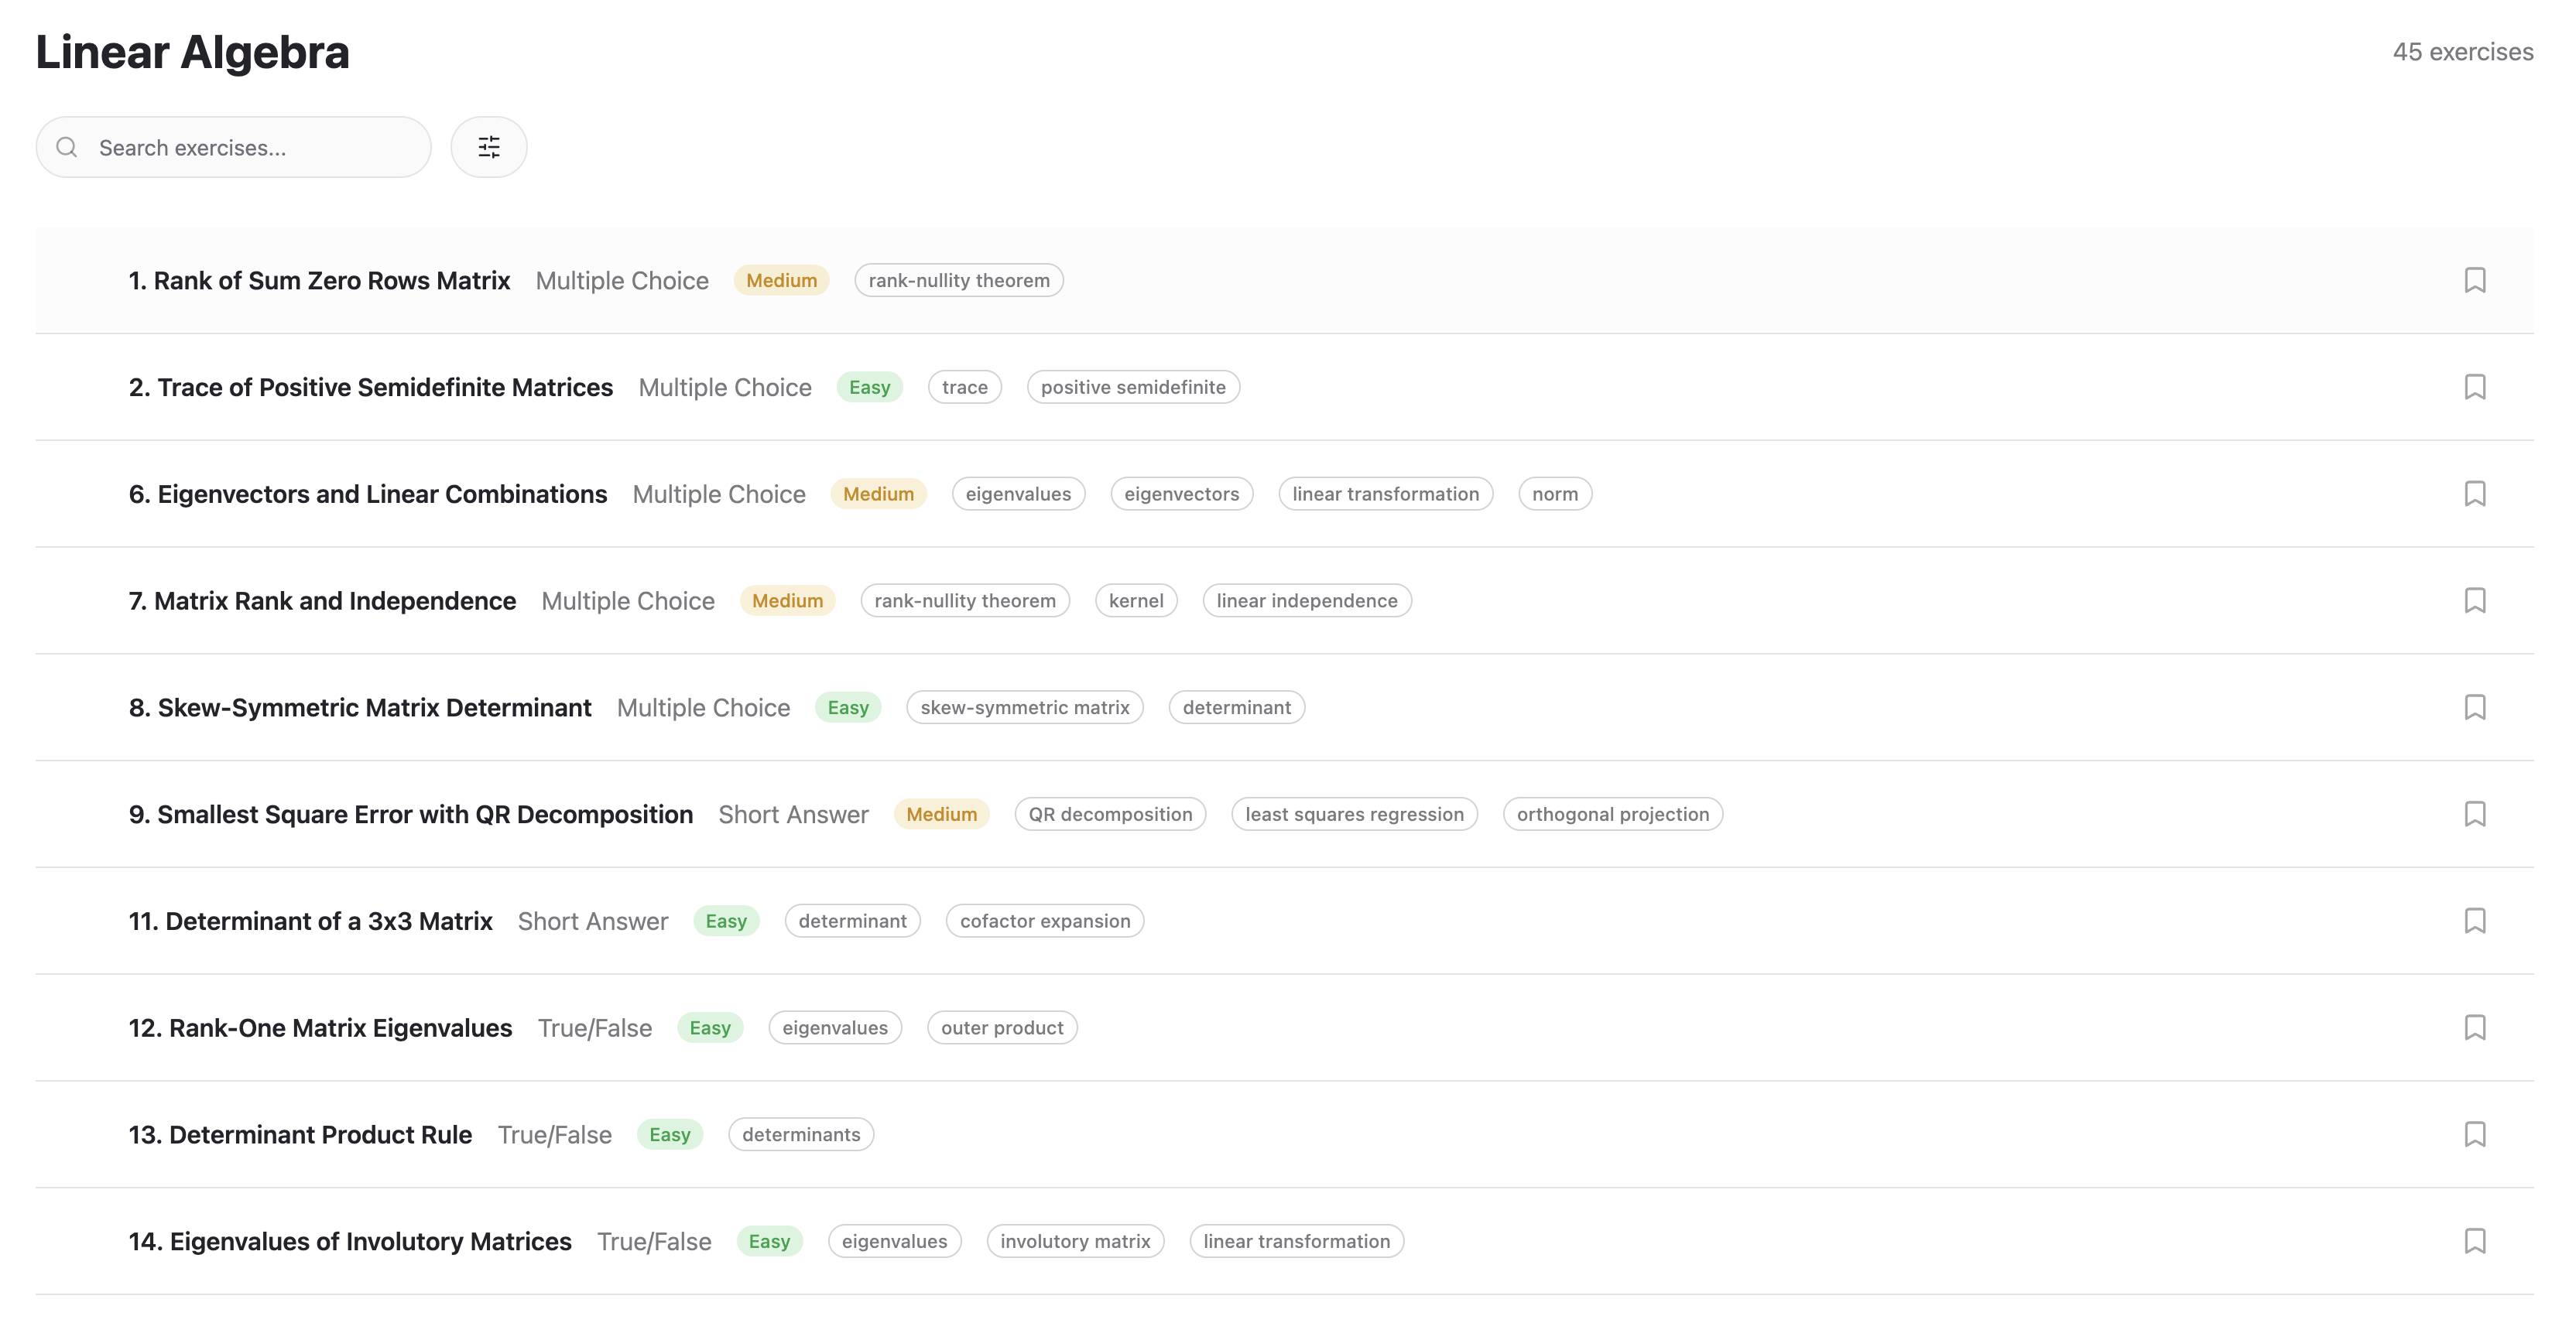Bookmark Matrix Rank and Independence exercise

pos(2475,600)
